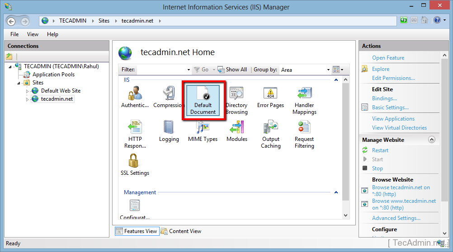This screenshot has height=252, width=453.
Task: Open the Error Pages feature
Action: pyautogui.click(x=270, y=97)
